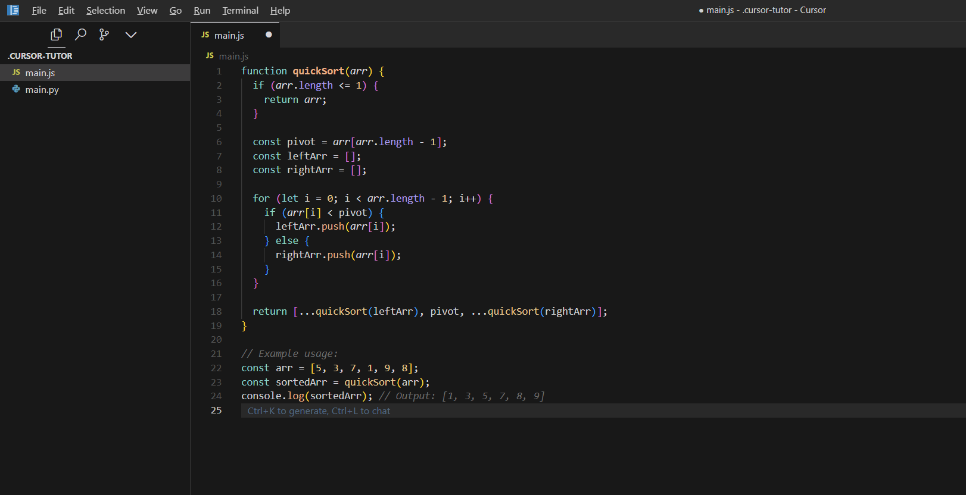Image resolution: width=966 pixels, height=495 pixels.
Task: Click line number 1 in the gutter
Action: coord(219,71)
